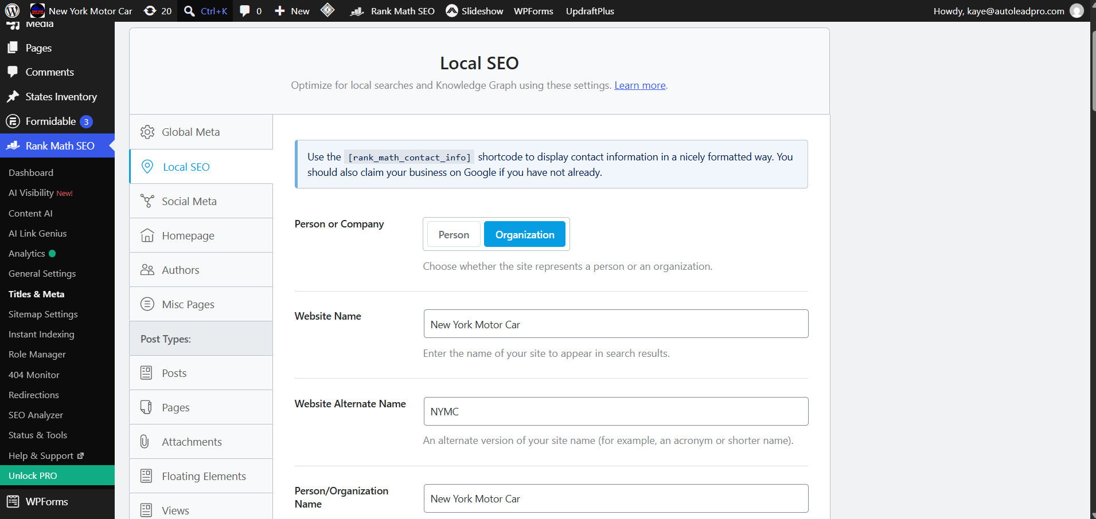The height and width of the screenshot is (519, 1096).
Task: Click the Website Name input field
Action: click(616, 324)
